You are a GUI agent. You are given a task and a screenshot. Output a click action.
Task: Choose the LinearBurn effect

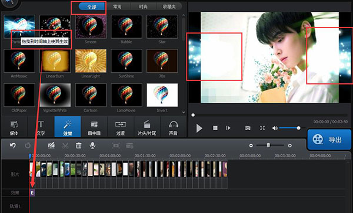[x=55, y=61]
